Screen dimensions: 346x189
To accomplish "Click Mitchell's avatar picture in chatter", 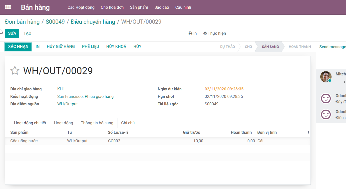I will (326, 77).
